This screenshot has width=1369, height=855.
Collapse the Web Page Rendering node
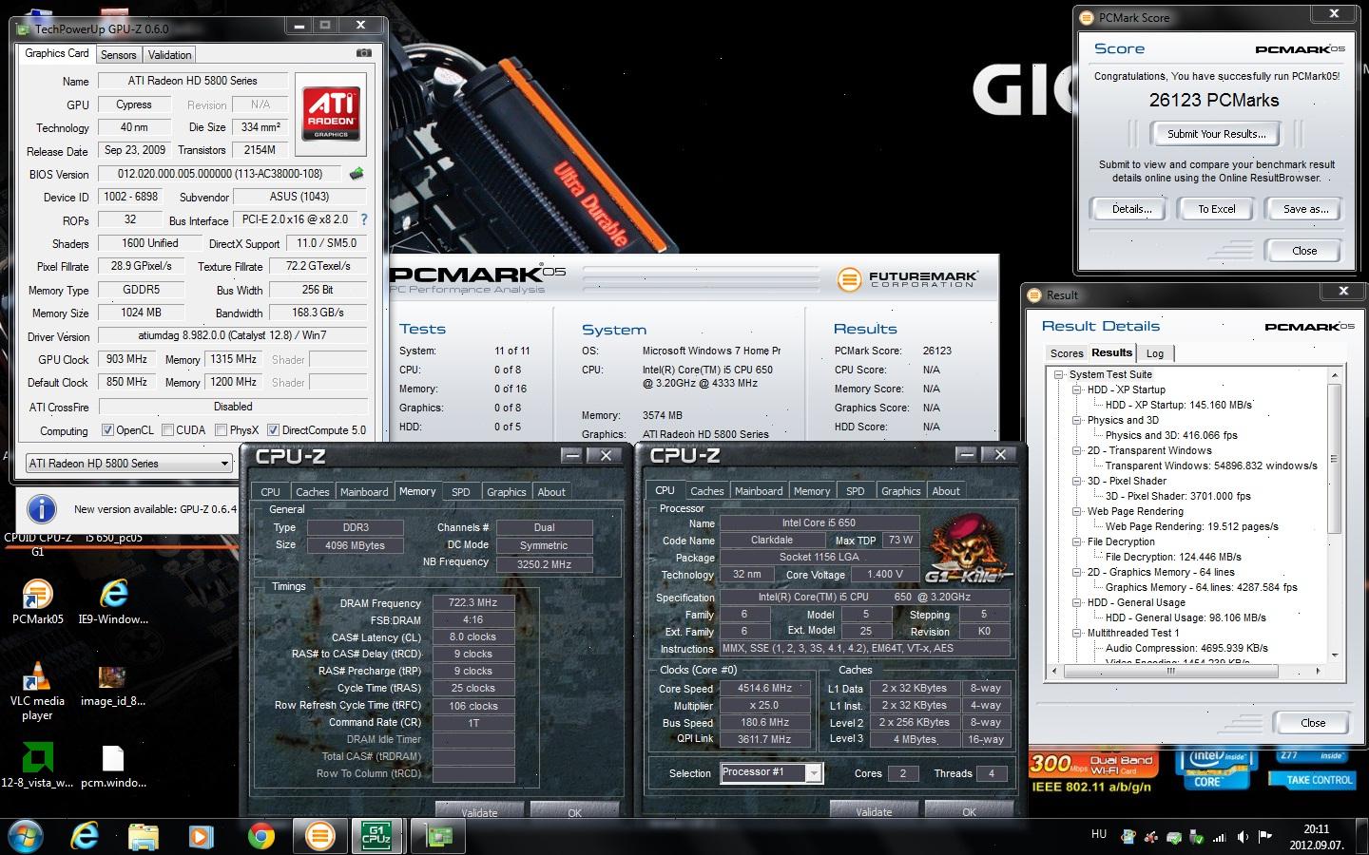tap(1077, 511)
